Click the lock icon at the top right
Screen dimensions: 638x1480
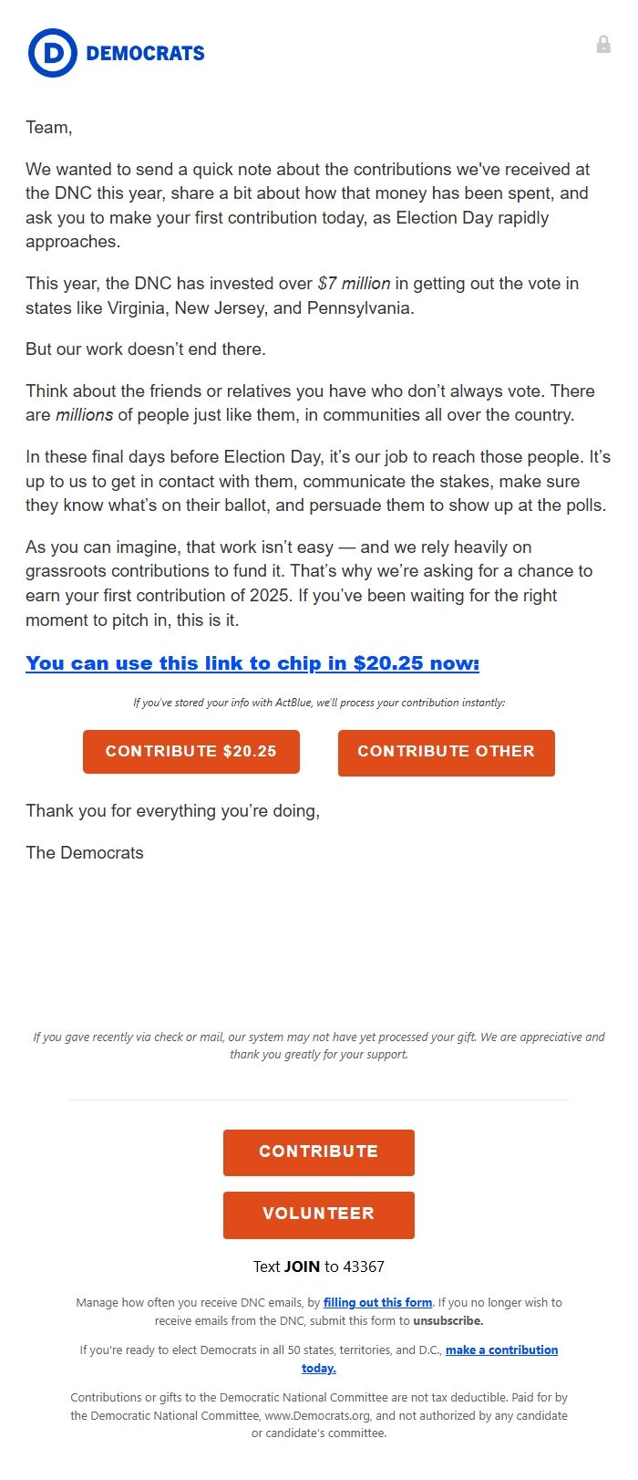point(603,44)
